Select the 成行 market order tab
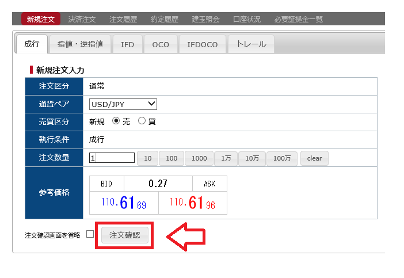The image size is (404, 278). pos(32,44)
